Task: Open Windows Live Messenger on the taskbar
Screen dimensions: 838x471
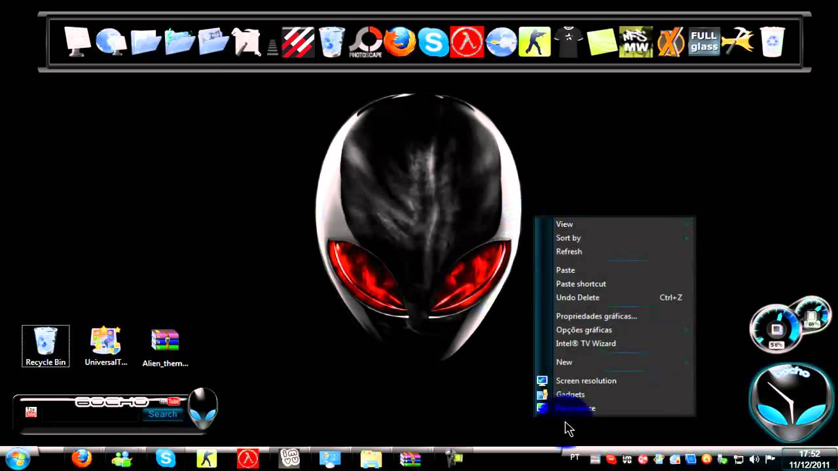Action: pyautogui.click(x=122, y=459)
